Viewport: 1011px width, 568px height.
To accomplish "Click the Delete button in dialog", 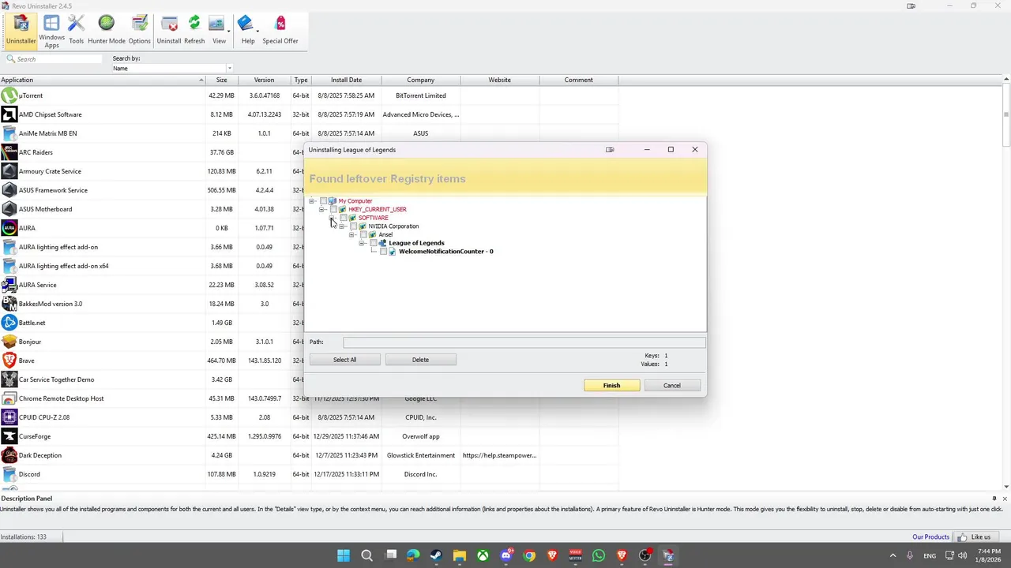I will click(x=420, y=360).
